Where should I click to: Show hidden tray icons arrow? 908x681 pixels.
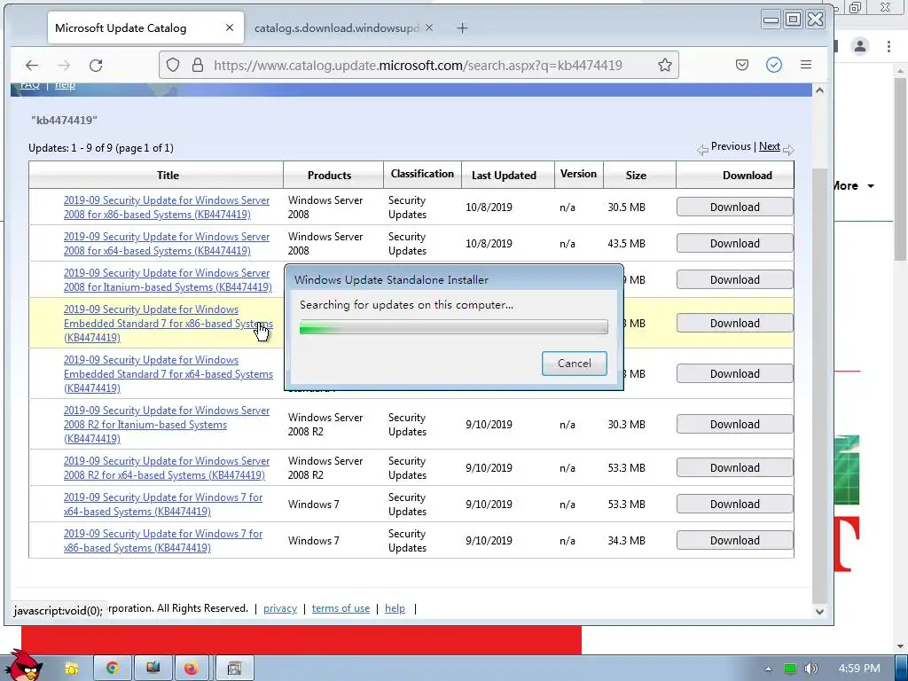768,669
